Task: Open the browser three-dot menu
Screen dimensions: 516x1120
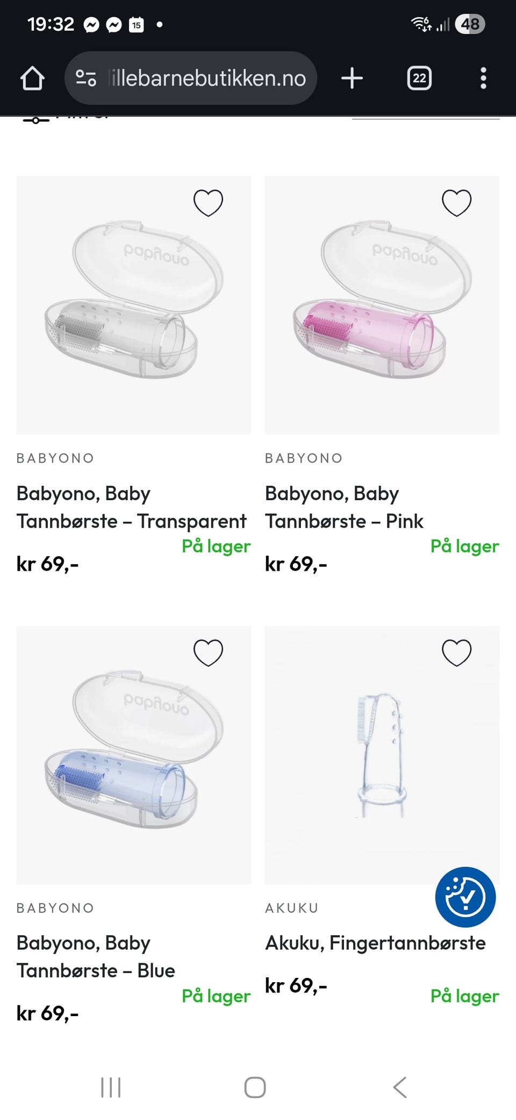Action: point(483,79)
